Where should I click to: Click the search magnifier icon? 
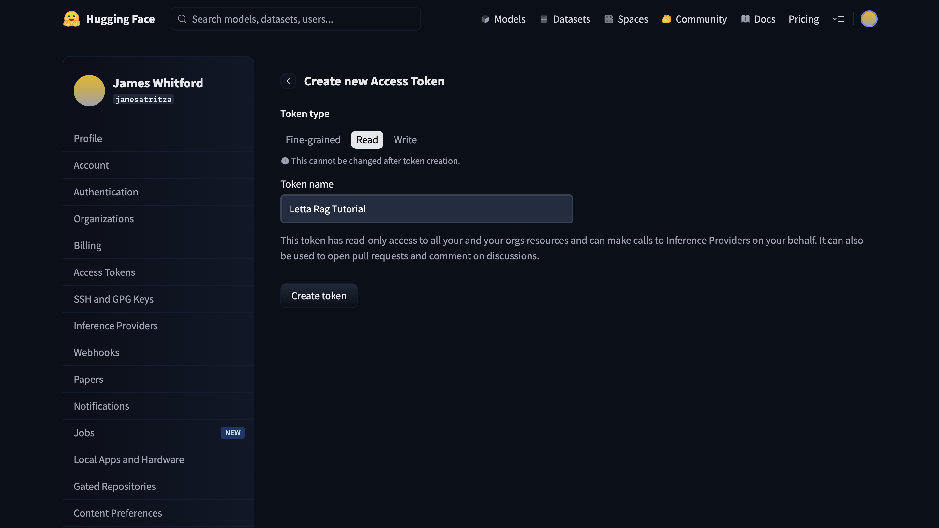(x=182, y=19)
